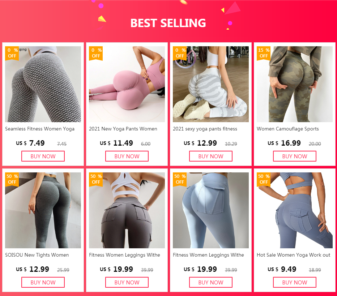Viewport: 337px width, 296px height.
Task: Click BUY NOW for Seamless Fitness Women Yoga
Action: [43, 156]
